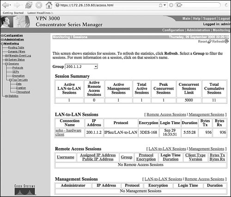The width and height of the screenshot is (231, 197).
Task: Click the browser Forward arrow button
Action: pos(17,5)
